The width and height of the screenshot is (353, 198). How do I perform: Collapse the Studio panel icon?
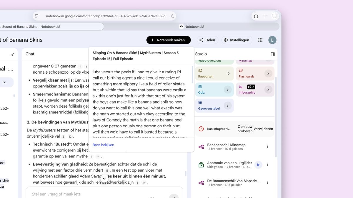[273, 54]
